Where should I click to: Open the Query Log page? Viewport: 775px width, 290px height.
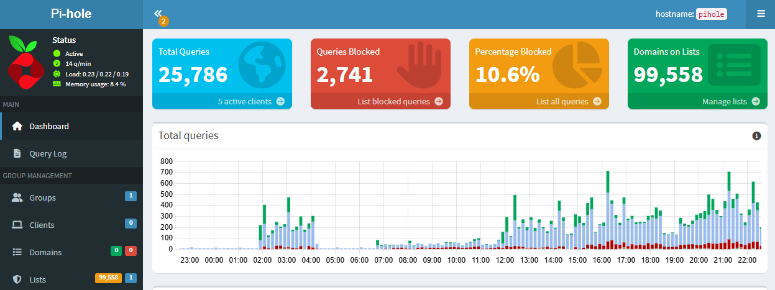pos(71,153)
